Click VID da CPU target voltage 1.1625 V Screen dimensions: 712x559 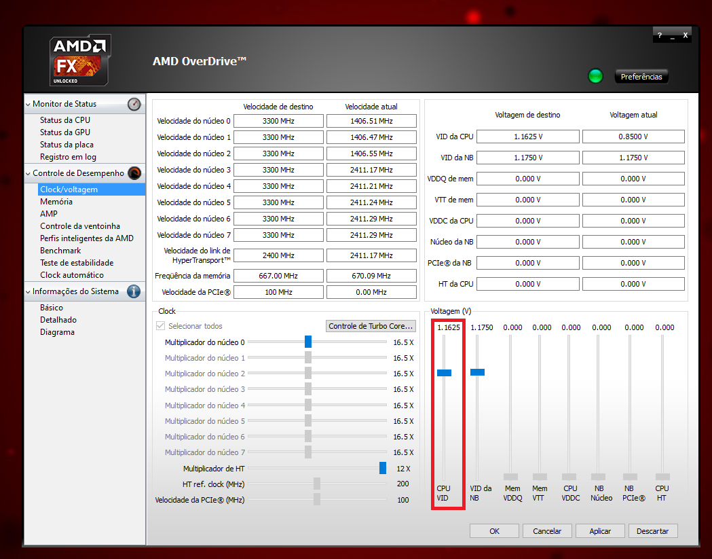tap(528, 137)
